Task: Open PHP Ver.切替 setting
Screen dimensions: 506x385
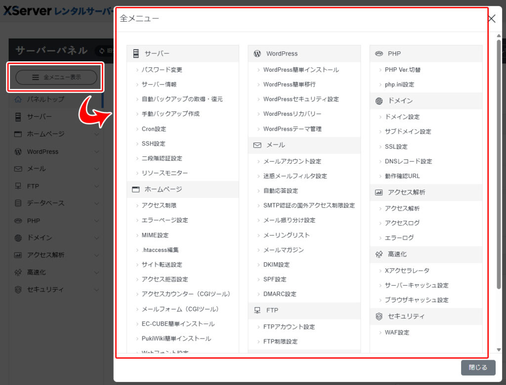Action: click(x=403, y=70)
